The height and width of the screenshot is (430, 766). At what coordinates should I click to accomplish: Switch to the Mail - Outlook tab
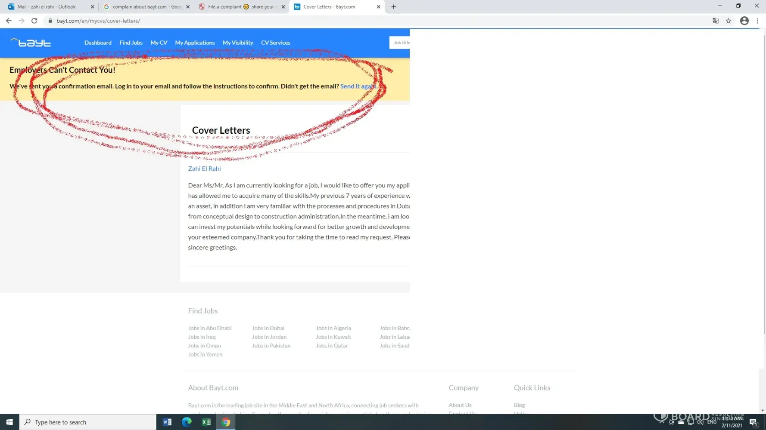(51, 7)
